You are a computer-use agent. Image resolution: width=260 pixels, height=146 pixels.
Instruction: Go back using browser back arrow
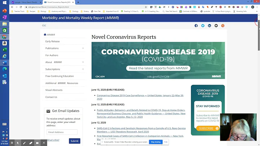click(x=12, y=7)
